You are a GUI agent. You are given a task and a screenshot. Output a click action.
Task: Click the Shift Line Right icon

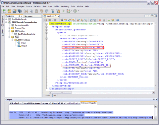[x=95, y=20]
